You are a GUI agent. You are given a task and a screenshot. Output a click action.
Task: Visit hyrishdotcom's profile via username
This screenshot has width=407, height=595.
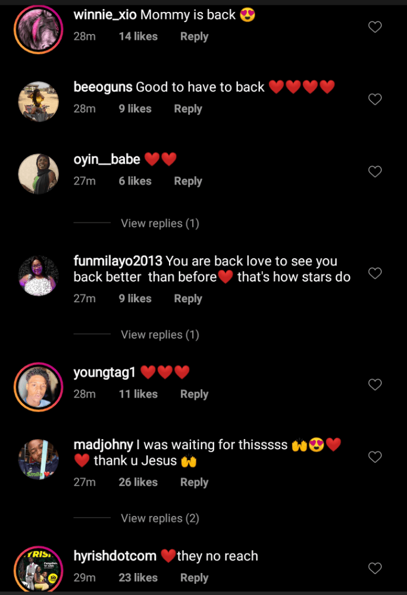[x=115, y=556]
